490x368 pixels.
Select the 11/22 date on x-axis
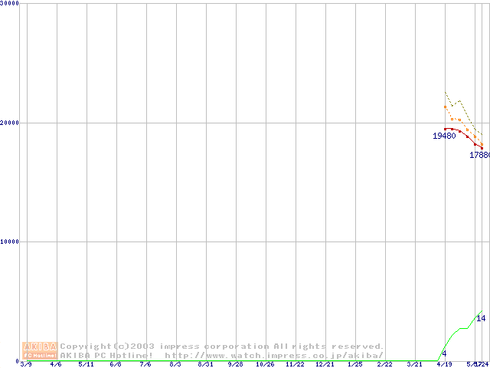[x=295, y=364]
